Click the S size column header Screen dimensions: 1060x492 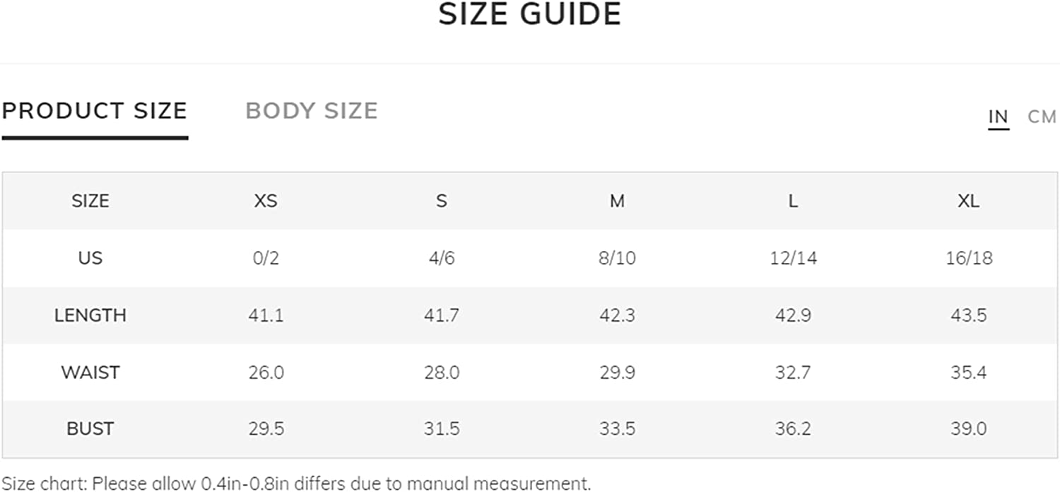tap(442, 201)
